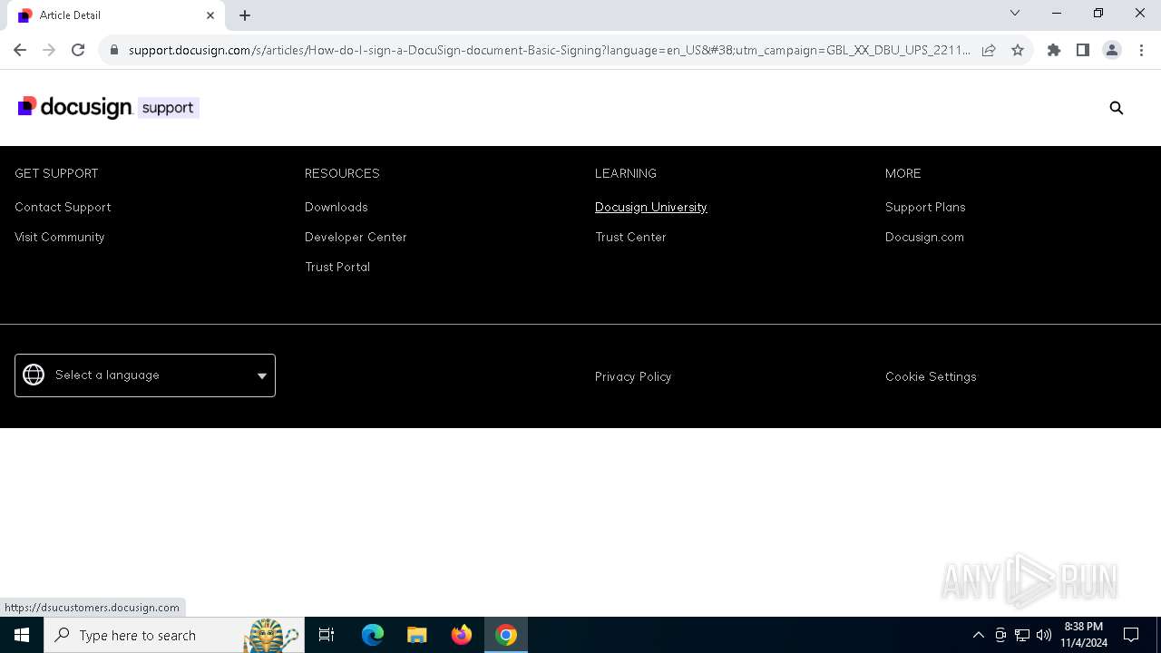
Task: Open the Extensions puzzle icon
Action: (1054, 50)
